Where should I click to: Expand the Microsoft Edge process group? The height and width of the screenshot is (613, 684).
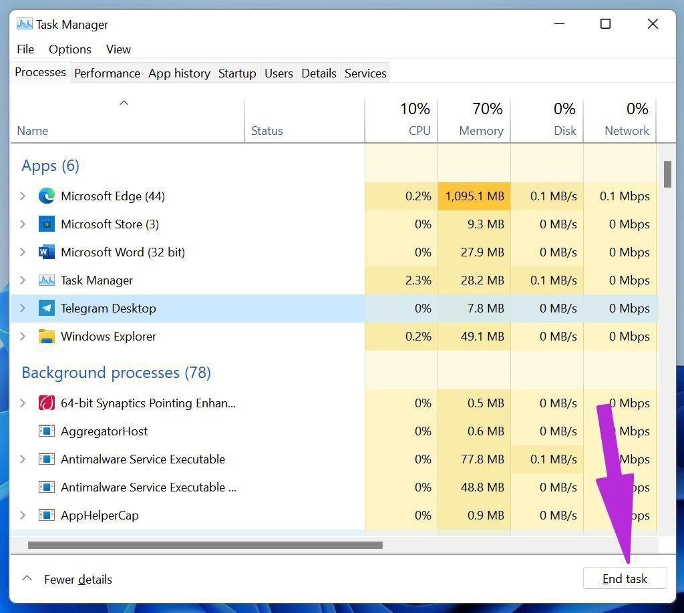pyautogui.click(x=23, y=196)
